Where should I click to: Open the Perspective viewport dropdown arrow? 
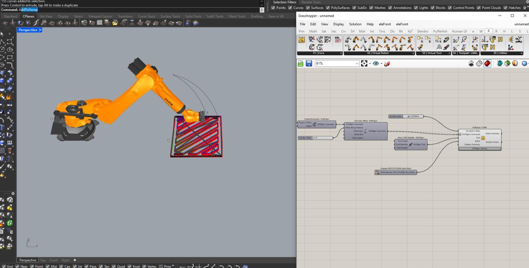(x=41, y=30)
